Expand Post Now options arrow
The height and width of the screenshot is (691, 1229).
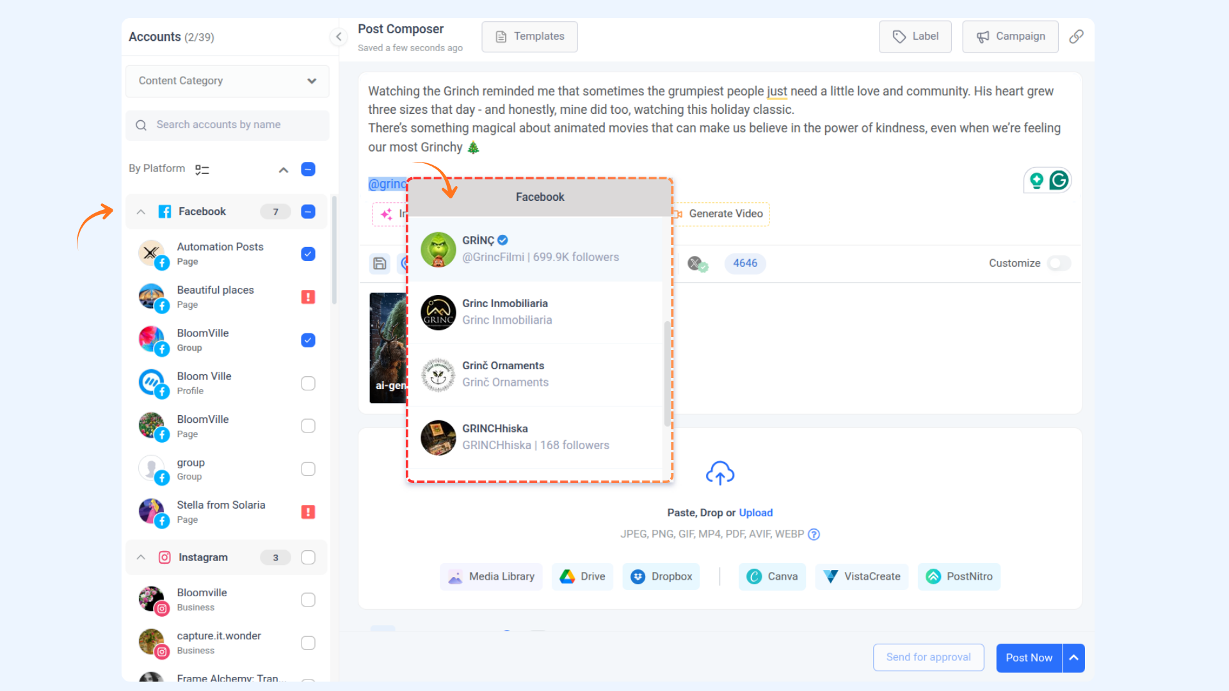[1074, 658]
